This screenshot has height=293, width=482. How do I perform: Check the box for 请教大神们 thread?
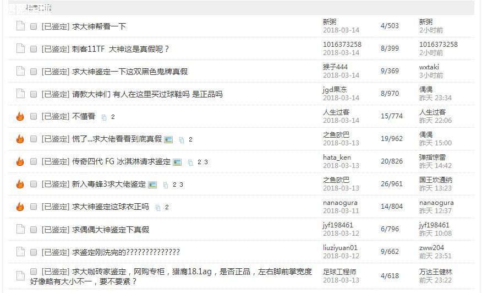pos(34,94)
